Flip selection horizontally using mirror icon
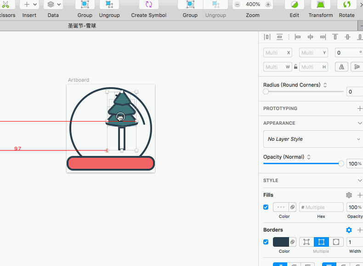 pyautogui.click(x=341, y=66)
